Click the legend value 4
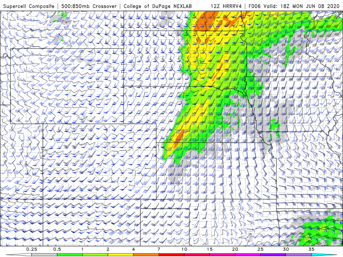The height and width of the screenshot is (257, 343). coord(133,249)
